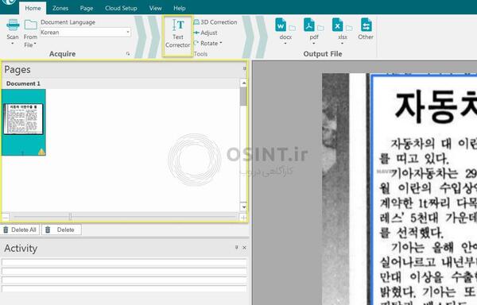Open the Adjust image tool
This screenshot has width=477, height=305.
pos(206,33)
